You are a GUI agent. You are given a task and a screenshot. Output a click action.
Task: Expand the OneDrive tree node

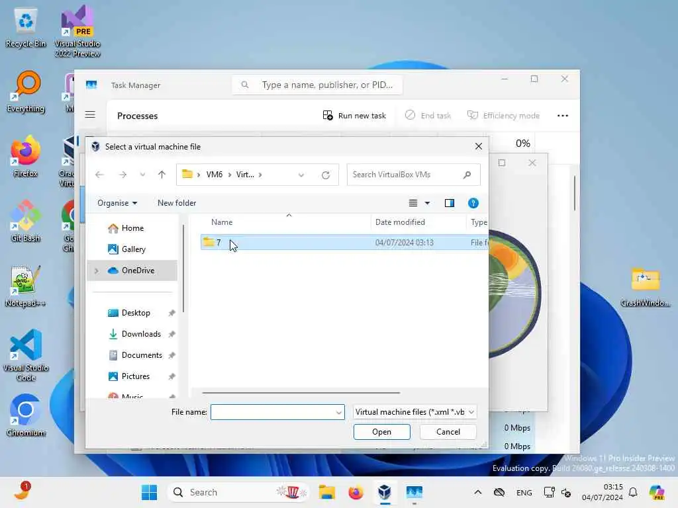pos(97,271)
